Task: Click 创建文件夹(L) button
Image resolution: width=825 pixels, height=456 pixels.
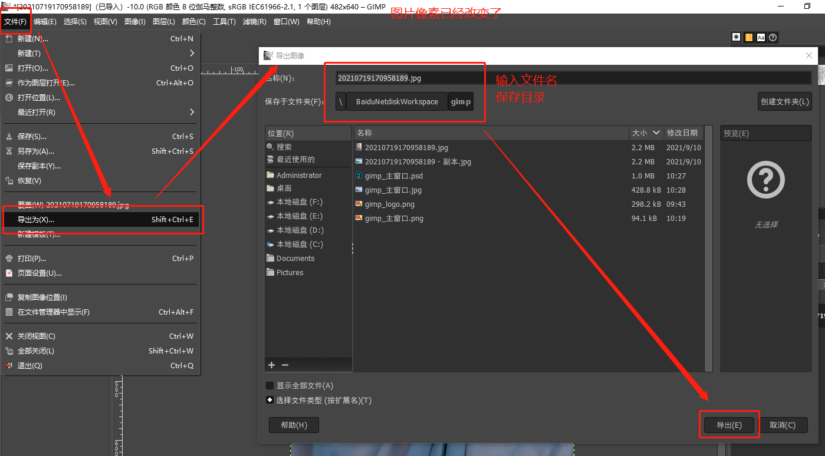Action: tap(785, 101)
